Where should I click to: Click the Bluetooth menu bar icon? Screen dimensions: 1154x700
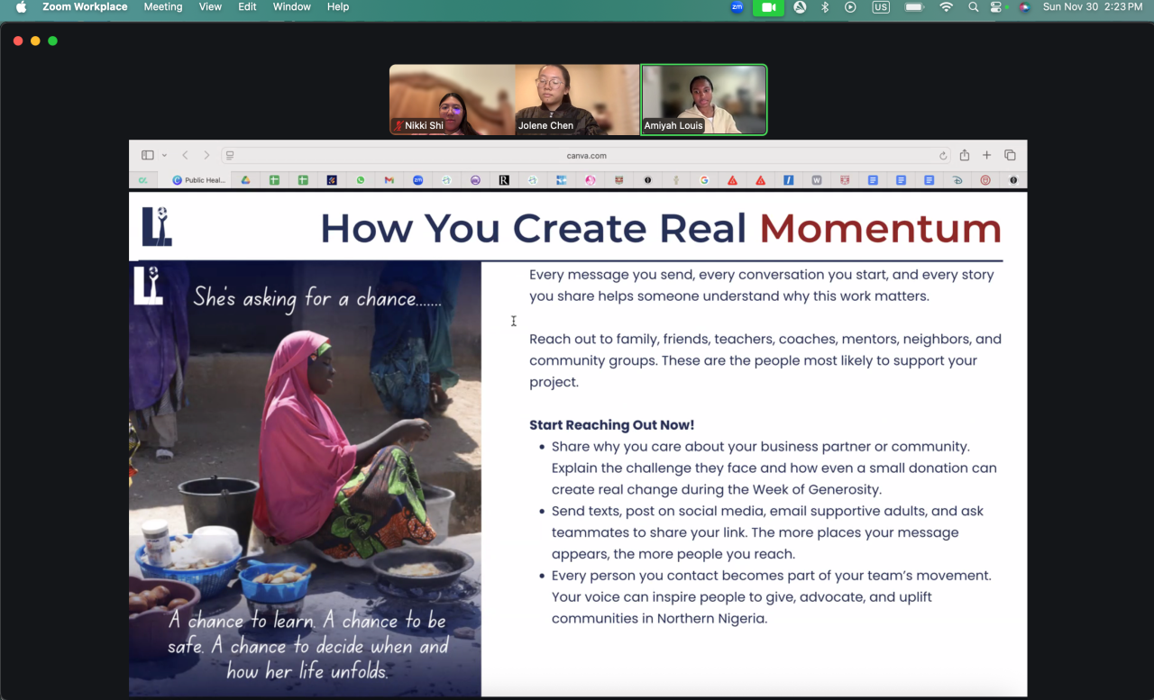point(824,7)
